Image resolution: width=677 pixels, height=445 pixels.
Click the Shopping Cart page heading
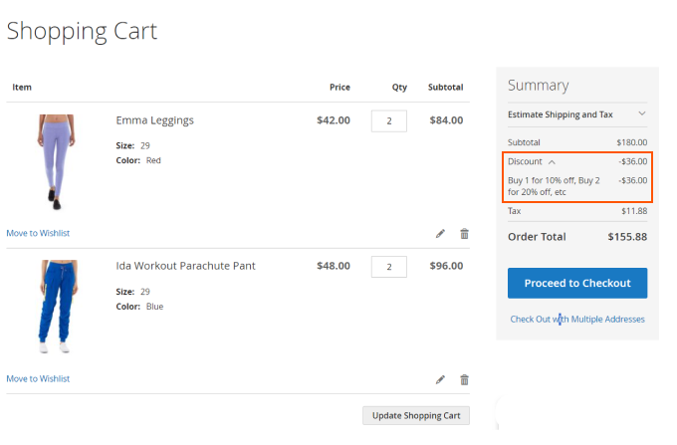pos(82,31)
